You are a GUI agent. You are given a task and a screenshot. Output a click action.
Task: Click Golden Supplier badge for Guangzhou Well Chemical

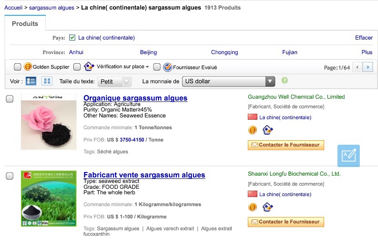pyautogui.click(x=252, y=130)
